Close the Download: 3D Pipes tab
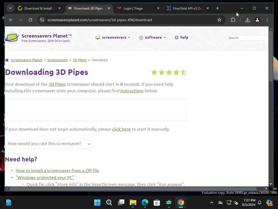The image size is (278, 209). tap(109, 8)
